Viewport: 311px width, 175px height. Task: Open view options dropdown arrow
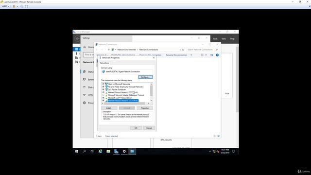[206, 55]
